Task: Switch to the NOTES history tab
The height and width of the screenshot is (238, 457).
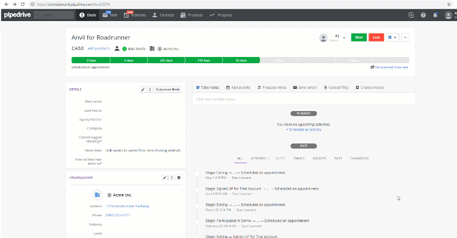Action: (280, 158)
